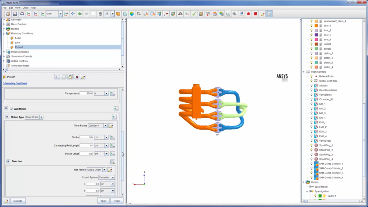Viewport: 368px width, 207px height.
Task: Select the Simulation Controls tree node
Action: [21, 56]
